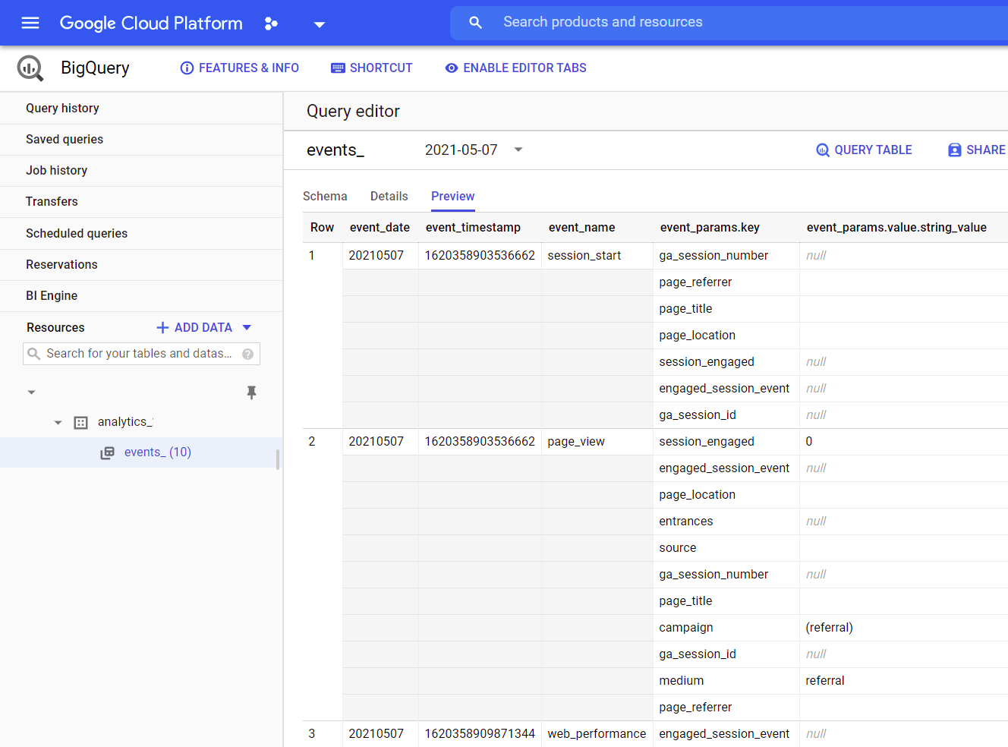Screen dimensions: 1008x747
Task: Select the events_ (10) table
Action: pos(158,452)
